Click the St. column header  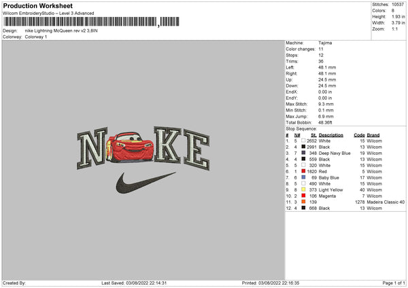[x=313, y=135]
